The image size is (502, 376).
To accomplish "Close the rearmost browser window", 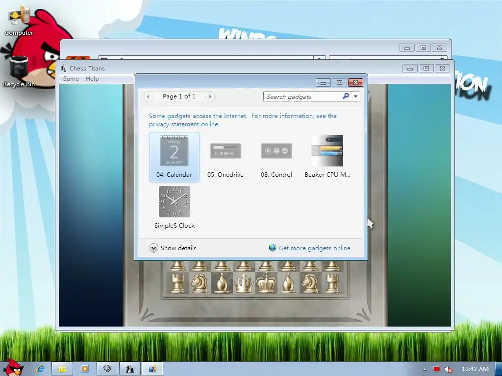I will coord(440,48).
